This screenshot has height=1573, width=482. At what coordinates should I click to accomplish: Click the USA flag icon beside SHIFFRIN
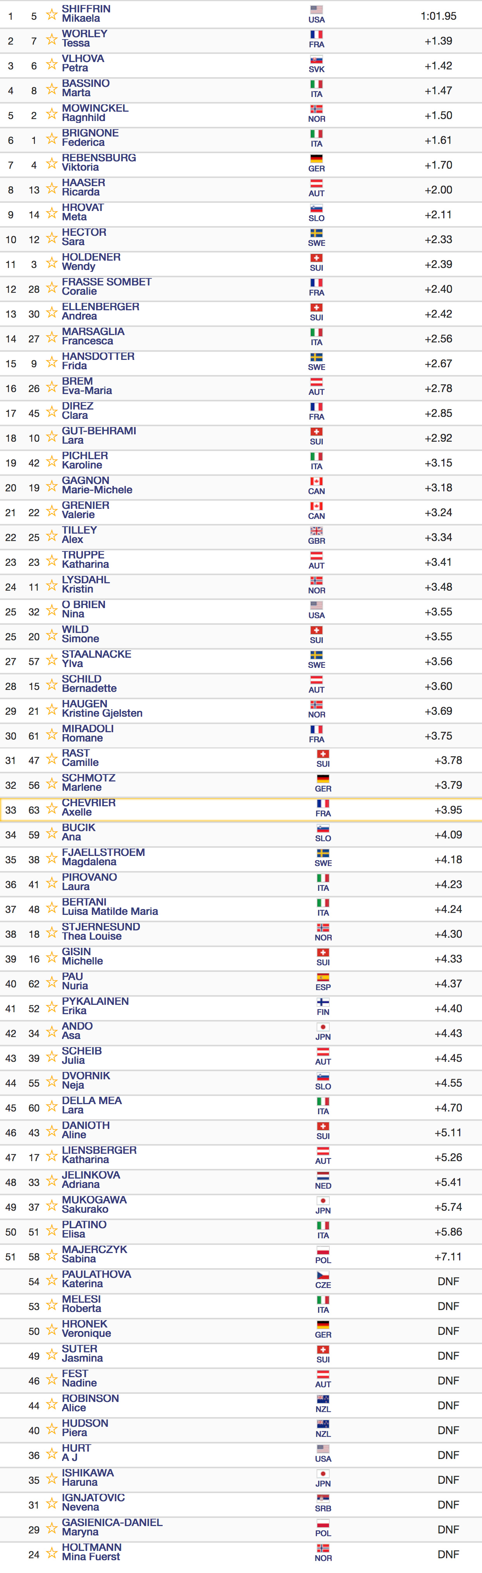[316, 9]
